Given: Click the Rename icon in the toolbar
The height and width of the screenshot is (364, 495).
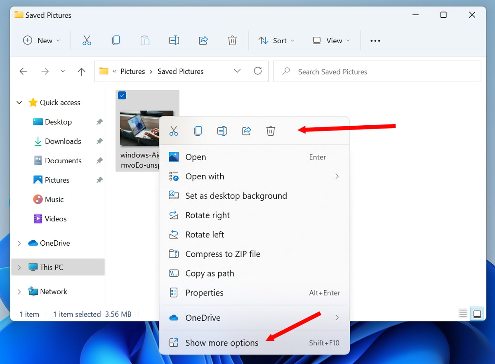Looking at the screenshot, I should coord(174,40).
